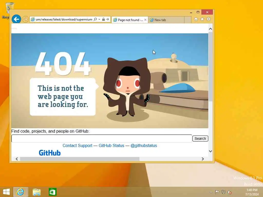Click the vertical scrollbar up arrow
Viewport: 263px width, 197px height.
click(211, 29)
